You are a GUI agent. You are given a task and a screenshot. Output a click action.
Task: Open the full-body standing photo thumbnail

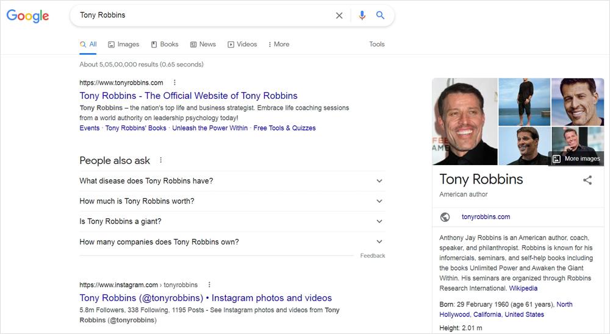[x=525, y=102]
